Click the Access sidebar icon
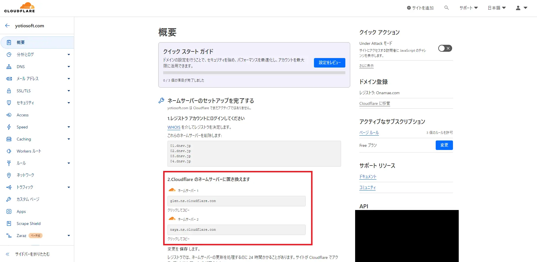 [9, 115]
